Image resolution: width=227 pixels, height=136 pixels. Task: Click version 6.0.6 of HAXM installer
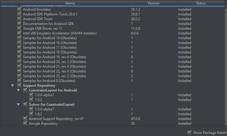click(x=135, y=33)
